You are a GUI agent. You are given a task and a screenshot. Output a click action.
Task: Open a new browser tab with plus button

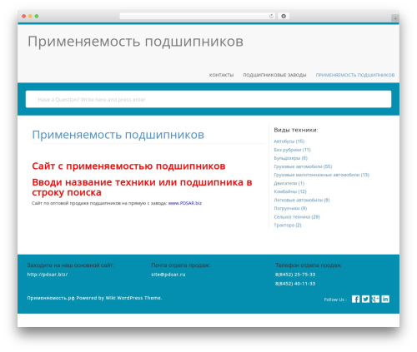(395, 18)
